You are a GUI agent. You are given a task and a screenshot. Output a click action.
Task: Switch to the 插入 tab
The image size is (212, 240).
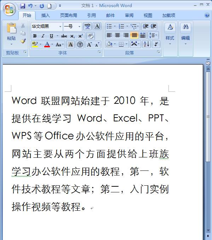click(x=45, y=15)
